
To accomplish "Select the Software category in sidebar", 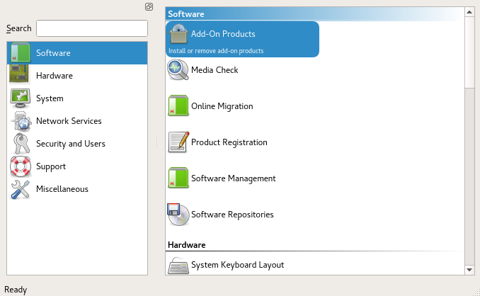I will tap(53, 53).
